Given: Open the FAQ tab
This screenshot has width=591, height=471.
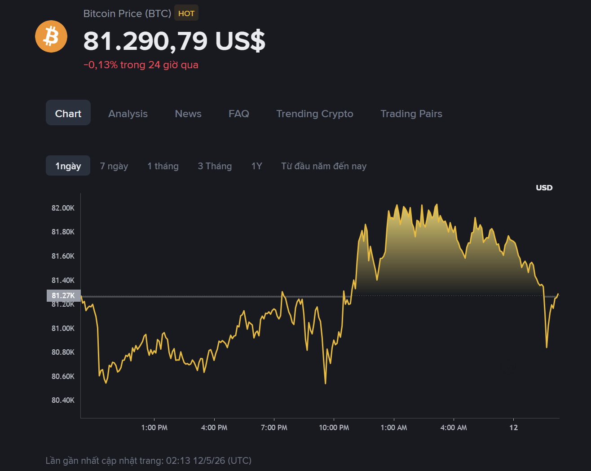Looking at the screenshot, I should (239, 114).
